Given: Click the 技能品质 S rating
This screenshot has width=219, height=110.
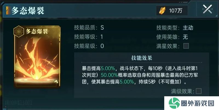Looking at the screenshot, I should 102,28.
